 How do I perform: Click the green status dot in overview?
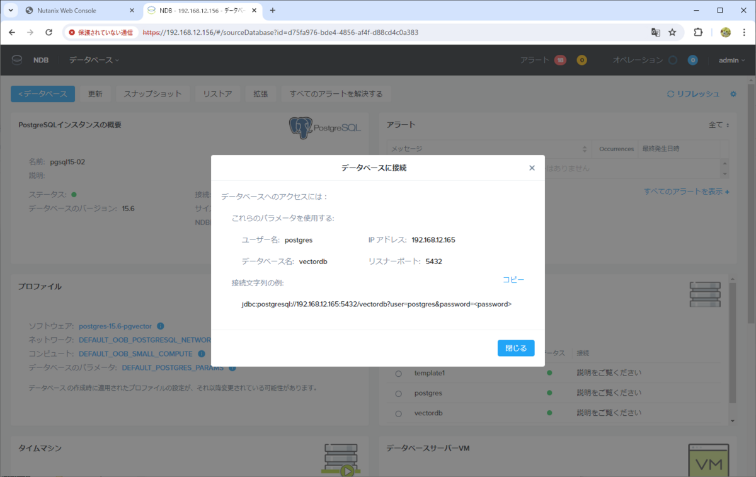tap(74, 195)
